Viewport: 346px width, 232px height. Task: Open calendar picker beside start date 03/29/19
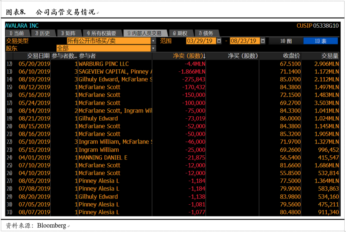(219, 41)
